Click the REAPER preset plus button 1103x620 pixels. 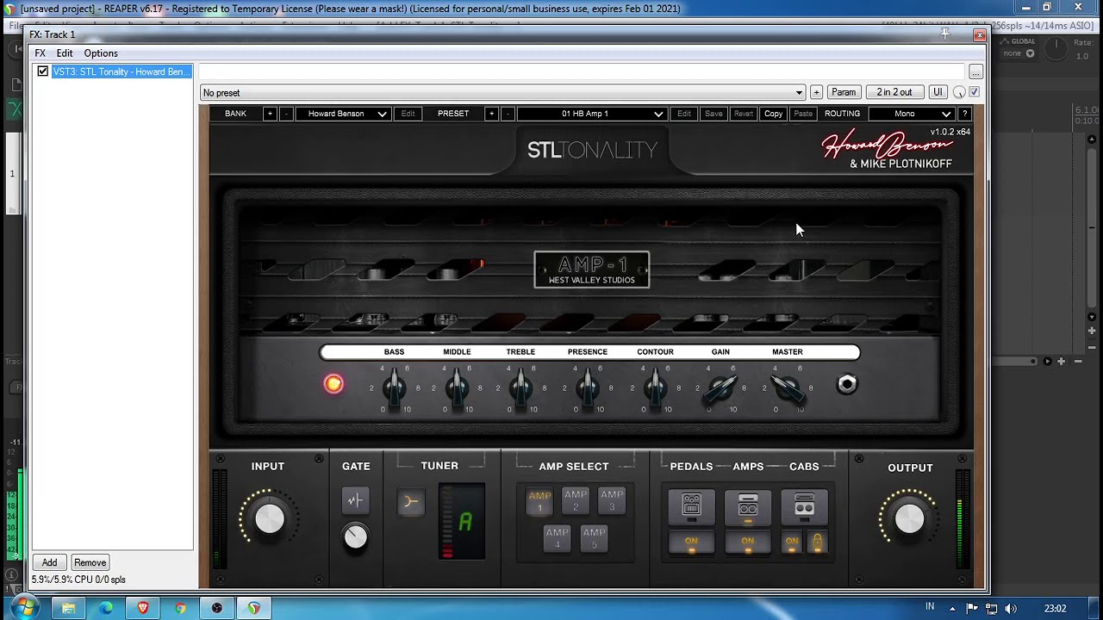tap(816, 92)
